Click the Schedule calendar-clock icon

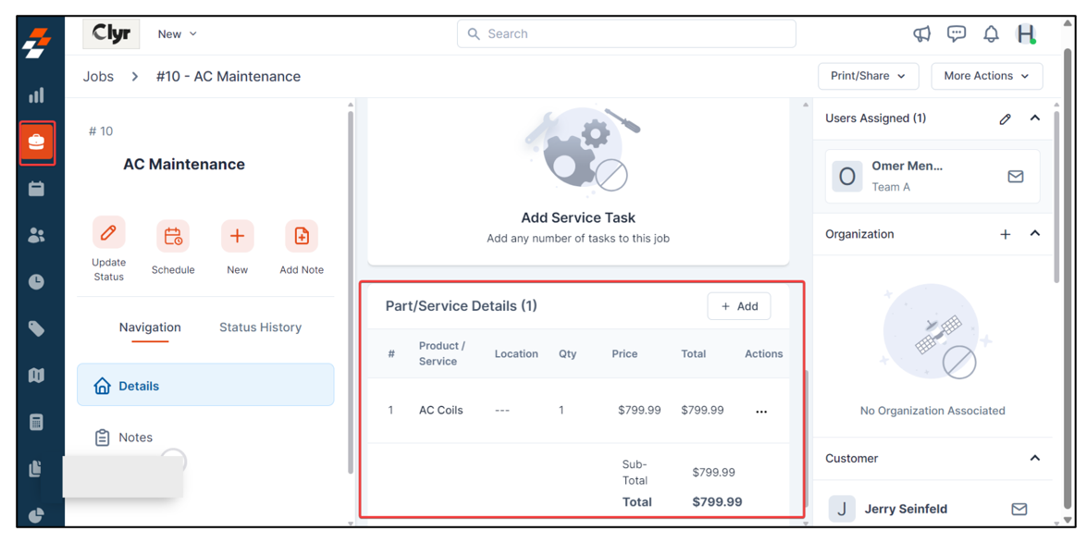coord(173,236)
